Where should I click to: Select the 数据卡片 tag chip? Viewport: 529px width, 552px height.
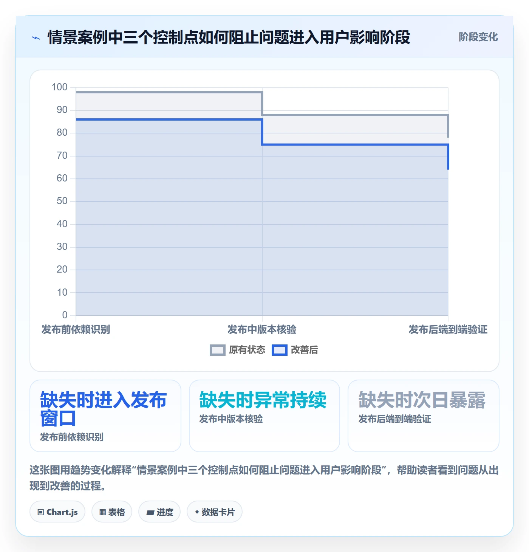pos(215,512)
